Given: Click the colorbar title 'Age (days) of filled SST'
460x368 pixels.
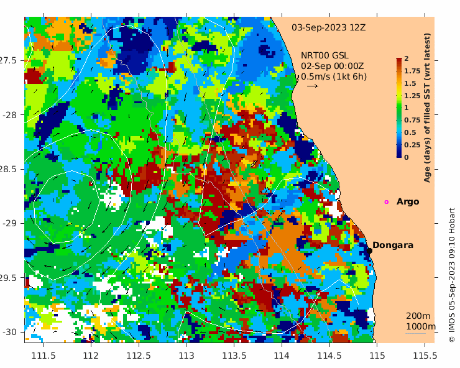Looking at the screenshot, I should pyautogui.click(x=427, y=108).
